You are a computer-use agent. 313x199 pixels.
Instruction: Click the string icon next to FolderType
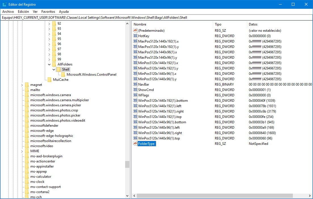pos(135,143)
